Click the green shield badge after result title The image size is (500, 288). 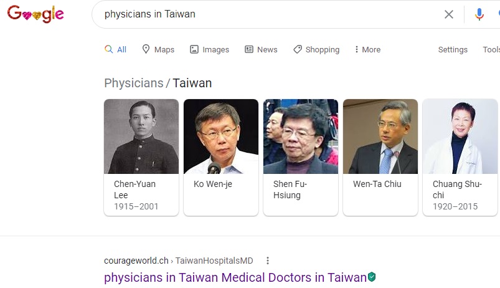pos(372,277)
